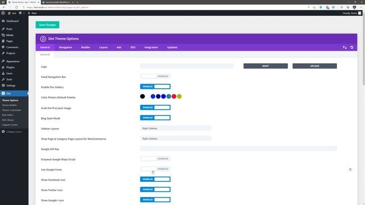Open Divi Library submenu link

[x=8, y=120]
